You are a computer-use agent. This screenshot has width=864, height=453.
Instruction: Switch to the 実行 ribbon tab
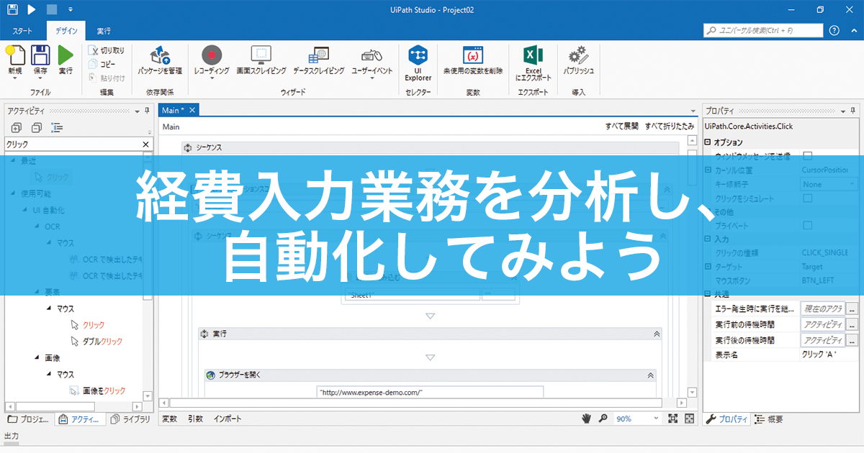[104, 31]
